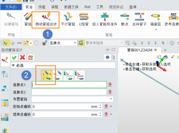Image resolution: width=179 pixels, height=133 pixels.
Task: Click the 隔离层 insulation tool
Action: point(156,19)
